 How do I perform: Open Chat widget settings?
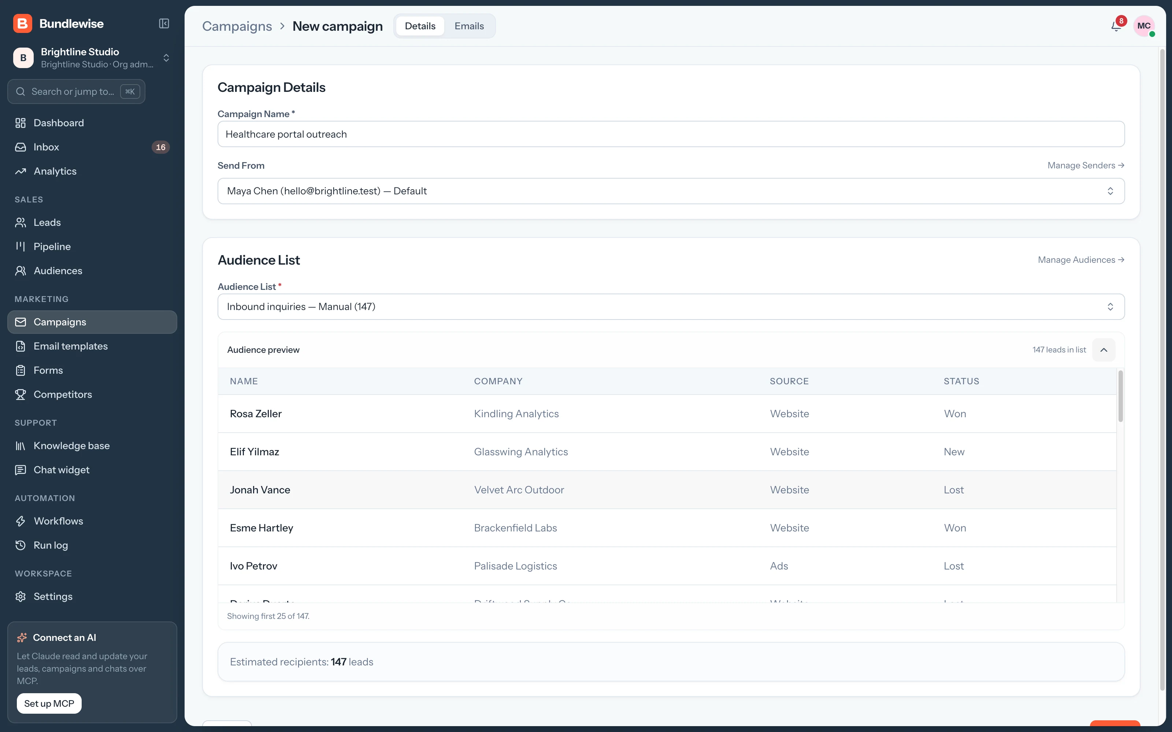click(x=92, y=470)
